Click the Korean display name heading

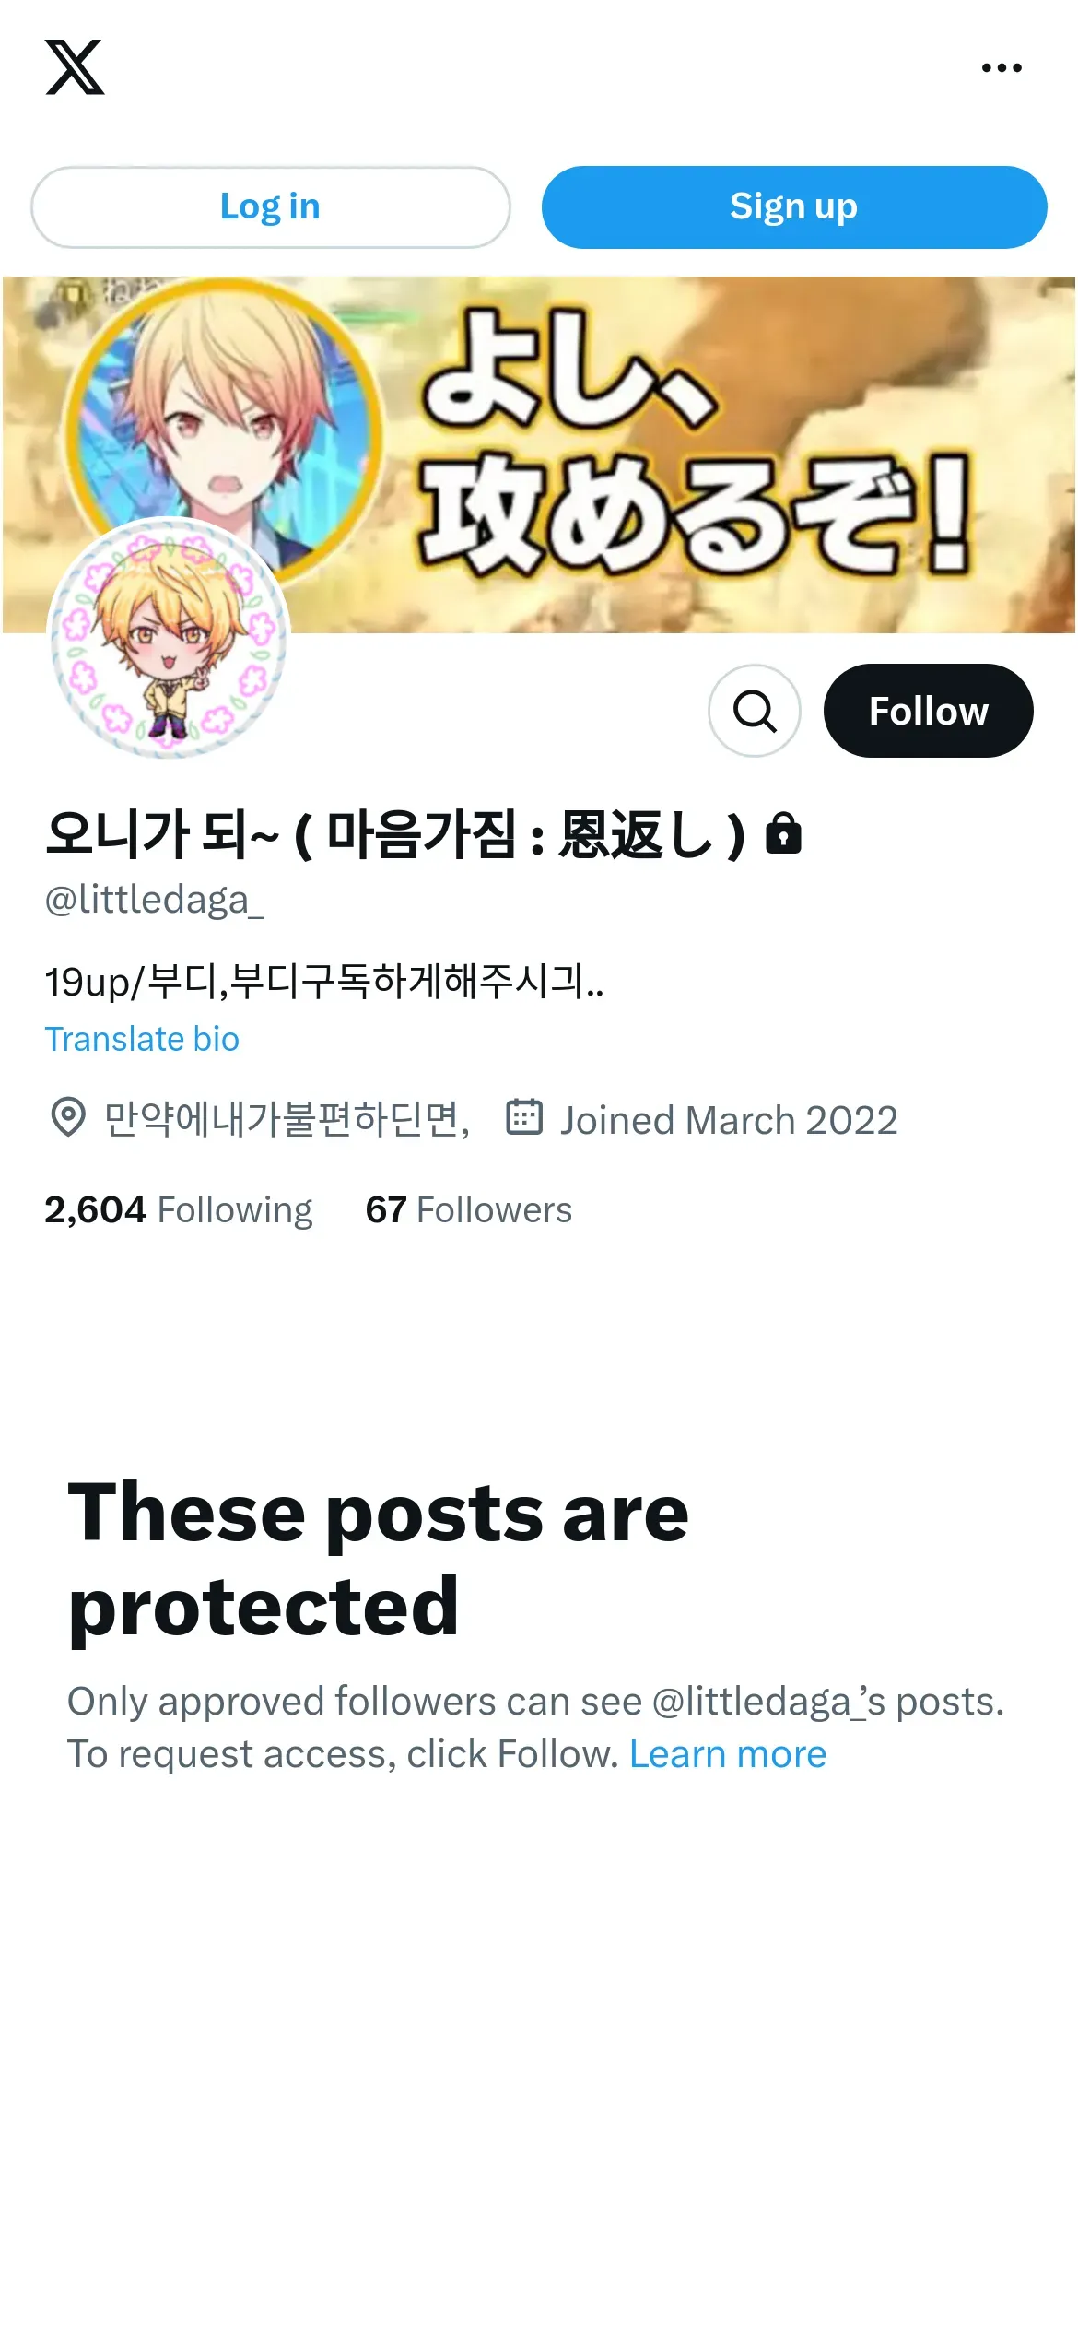pyautogui.click(x=395, y=835)
